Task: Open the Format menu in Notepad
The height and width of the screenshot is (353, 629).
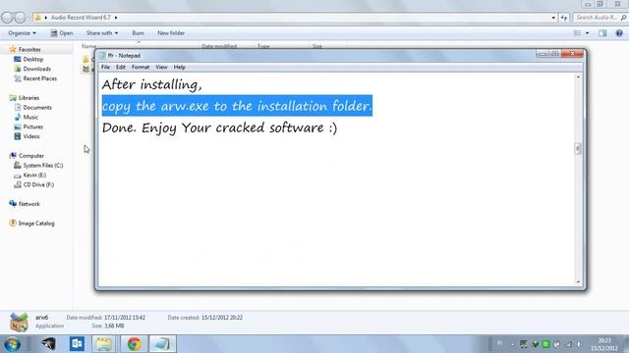Action: click(x=141, y=68)
